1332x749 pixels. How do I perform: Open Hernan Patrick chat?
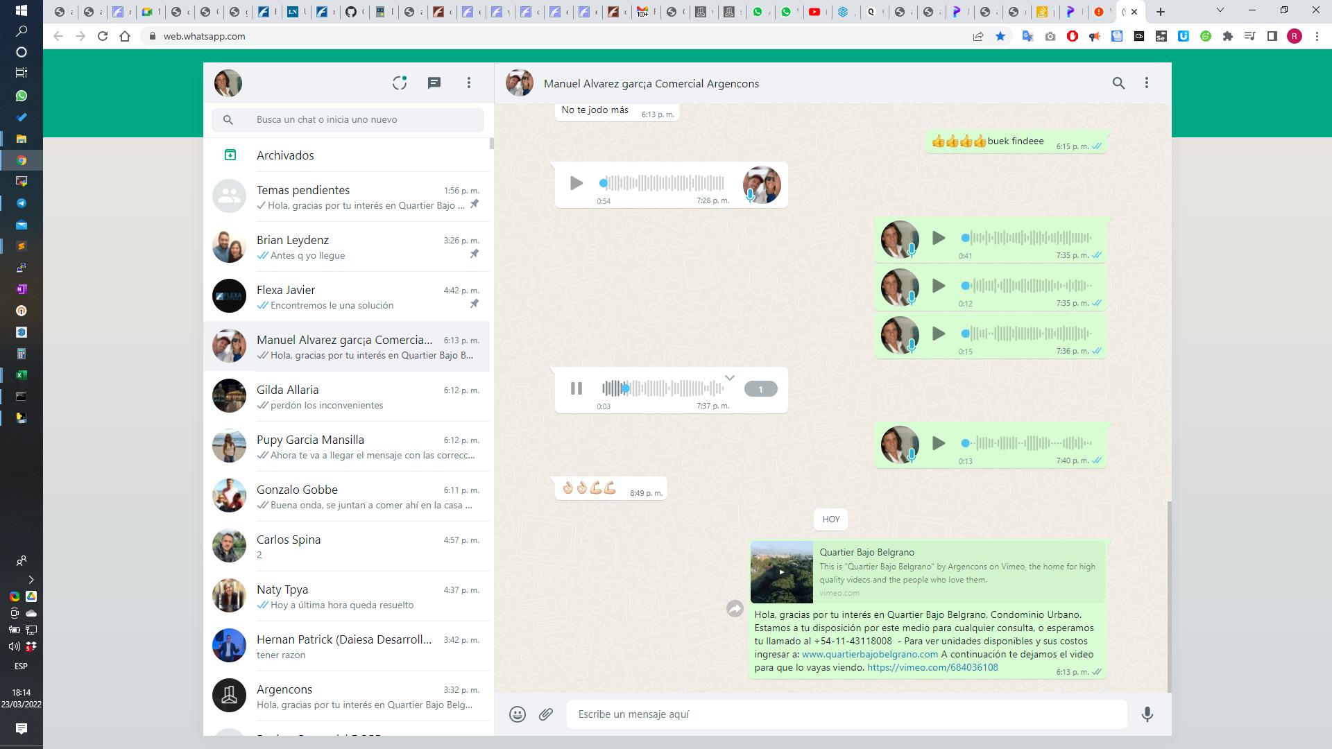pos(347,646)
